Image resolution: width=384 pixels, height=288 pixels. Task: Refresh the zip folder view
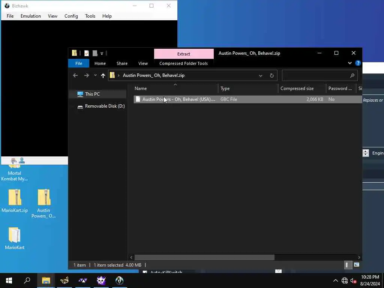pyautogui.click(x=271, y=75)
